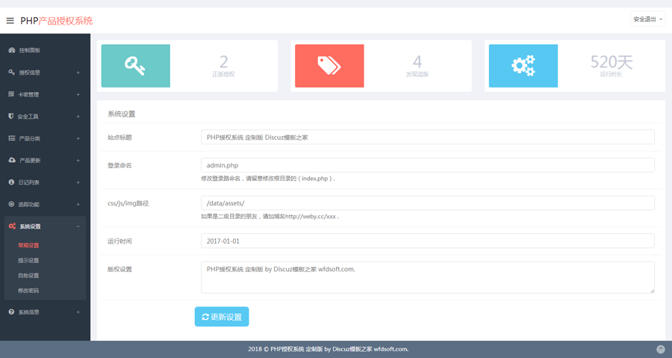Click the 运行时间 field label

click(x=119, y=241)
